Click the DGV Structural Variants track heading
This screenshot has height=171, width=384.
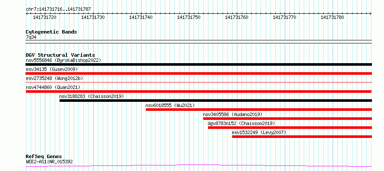[x=60, y=55]
